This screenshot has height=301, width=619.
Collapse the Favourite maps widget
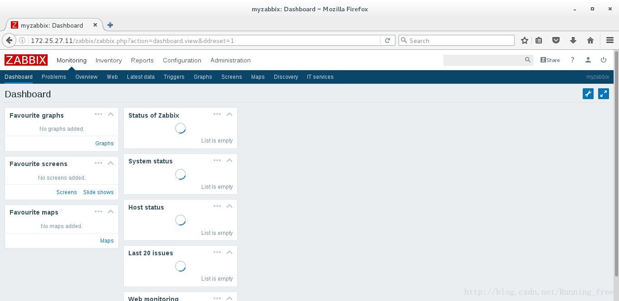(111, 211)
